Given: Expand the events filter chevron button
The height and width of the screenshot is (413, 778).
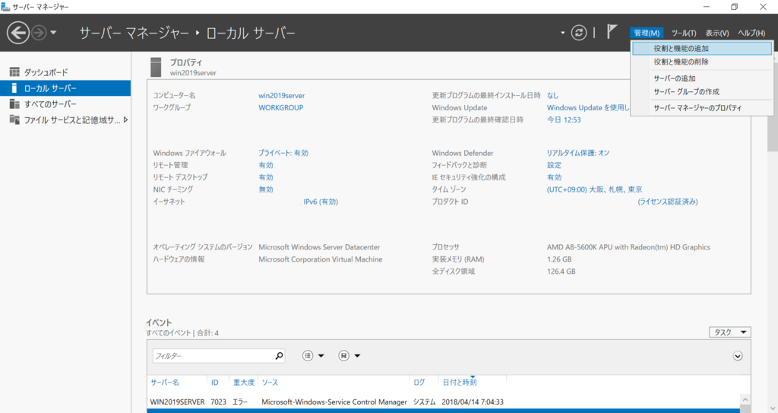Looking at the screenshot, I should (x=738, y=356).
